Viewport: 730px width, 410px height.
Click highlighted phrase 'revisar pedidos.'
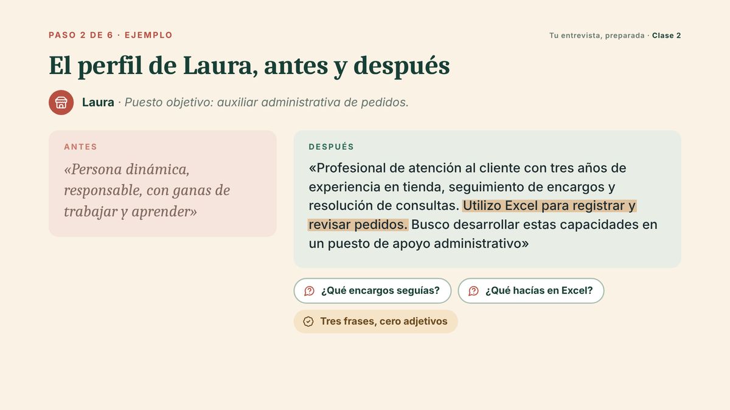click(x=358, y=225)
